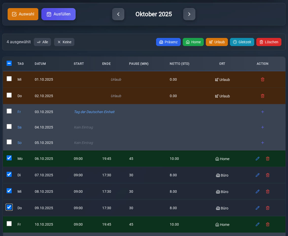Delete the Büro entry for 07.10.2025
Viewport: 288px width, 236px height.
pyautogui.click(x=268, y=175)
